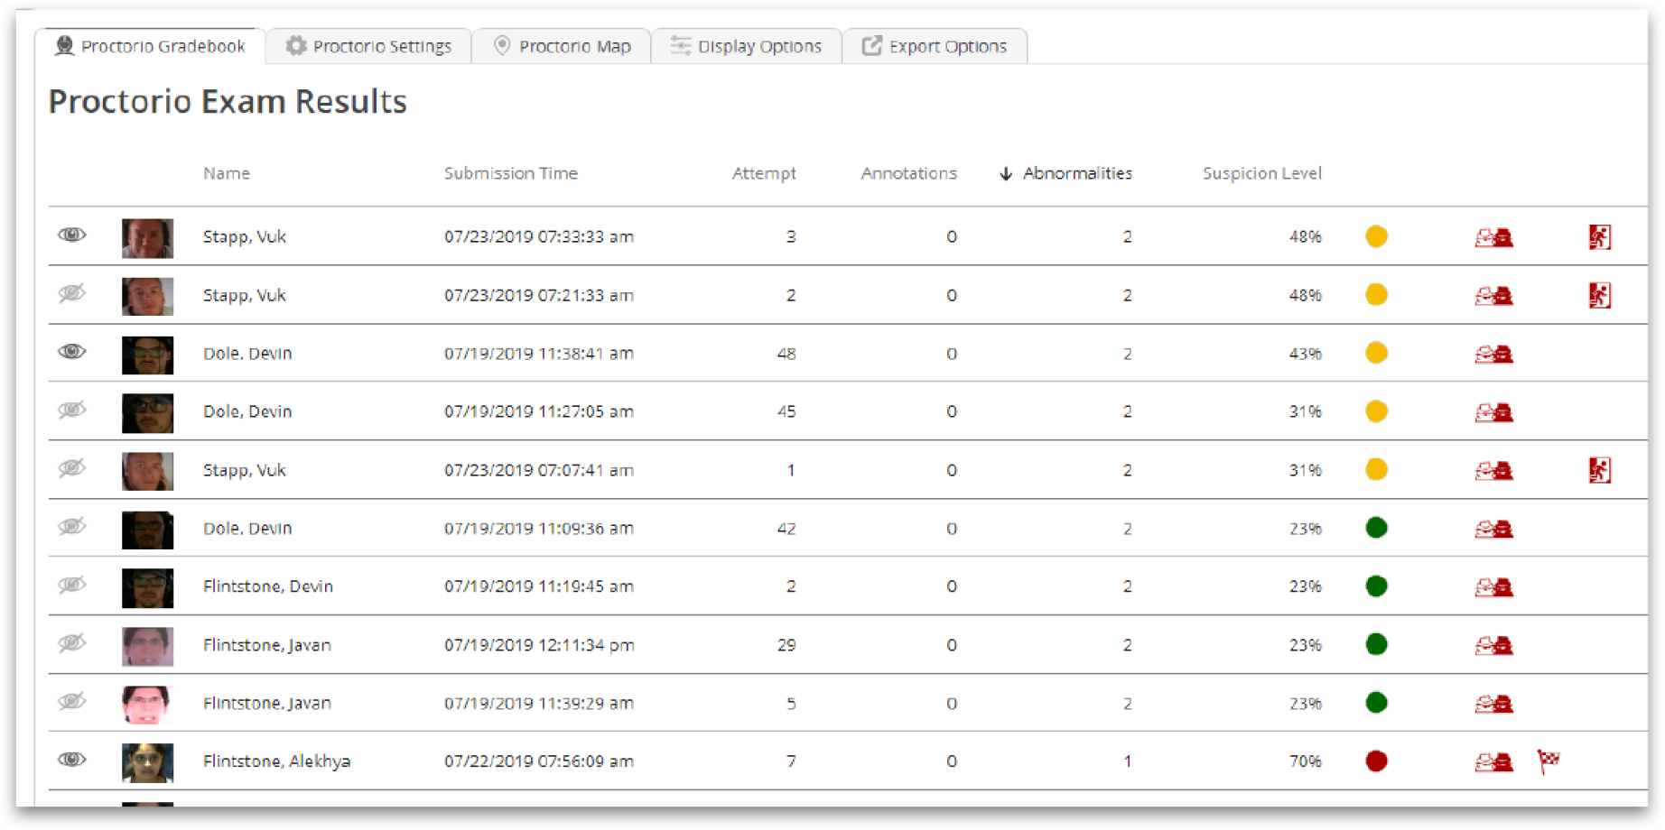Toggle visibility for Dole, Devin attempt 48
The width and height of the screenshot is (1665, 830).
72,351
